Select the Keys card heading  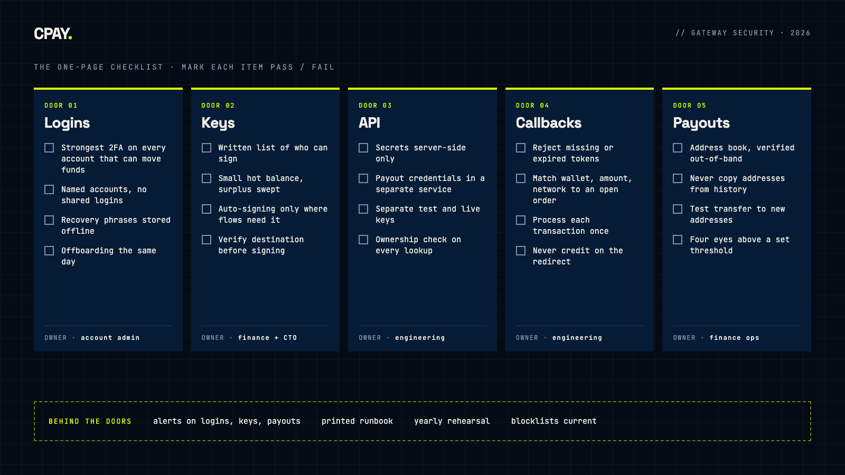pyautogui.click(x=218, y=123)
